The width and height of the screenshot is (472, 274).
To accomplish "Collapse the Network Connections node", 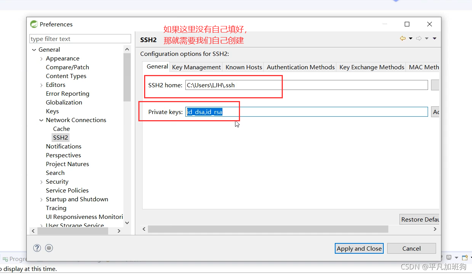I will click(x=41, y=120).
